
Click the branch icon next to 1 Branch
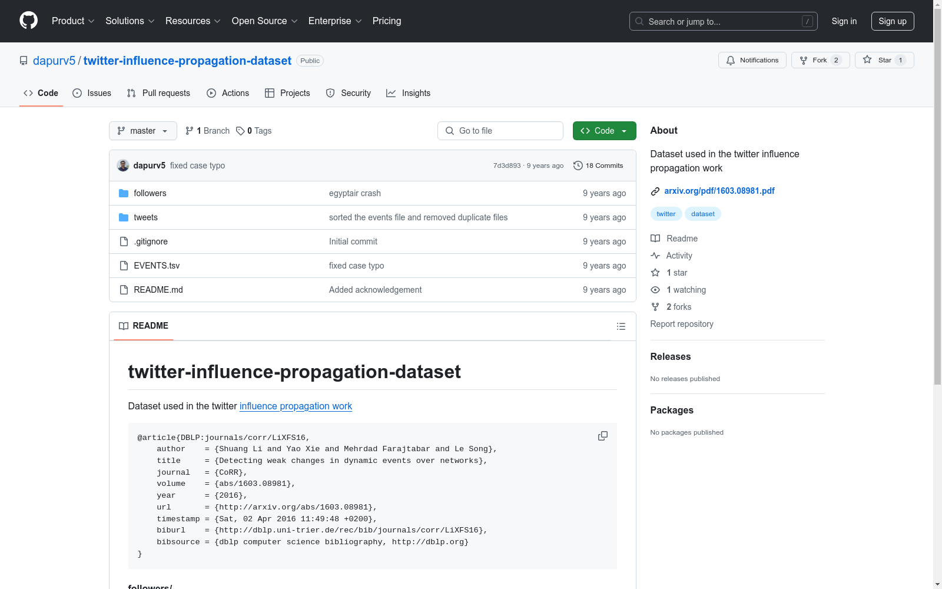(190, 131)
